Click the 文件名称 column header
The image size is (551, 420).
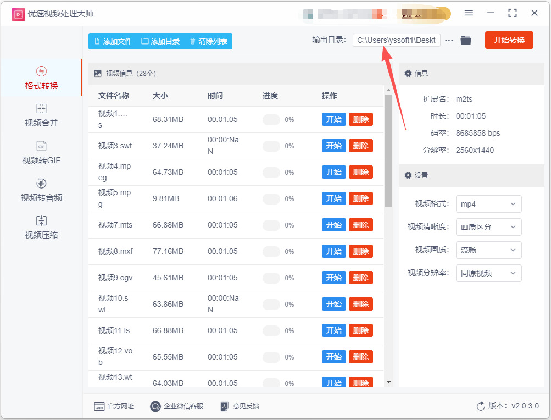coord(114,96)
